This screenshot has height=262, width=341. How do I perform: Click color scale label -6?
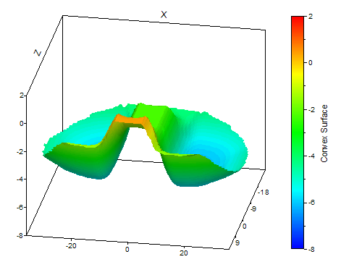tap(311, 203)
